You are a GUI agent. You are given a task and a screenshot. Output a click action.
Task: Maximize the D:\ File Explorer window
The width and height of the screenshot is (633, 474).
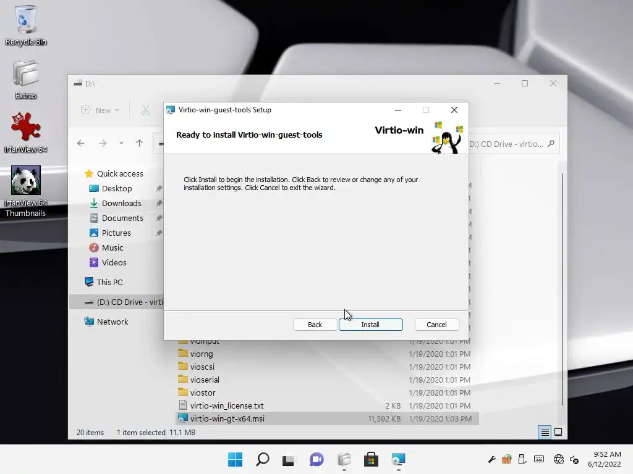click(x=525, y=83)
